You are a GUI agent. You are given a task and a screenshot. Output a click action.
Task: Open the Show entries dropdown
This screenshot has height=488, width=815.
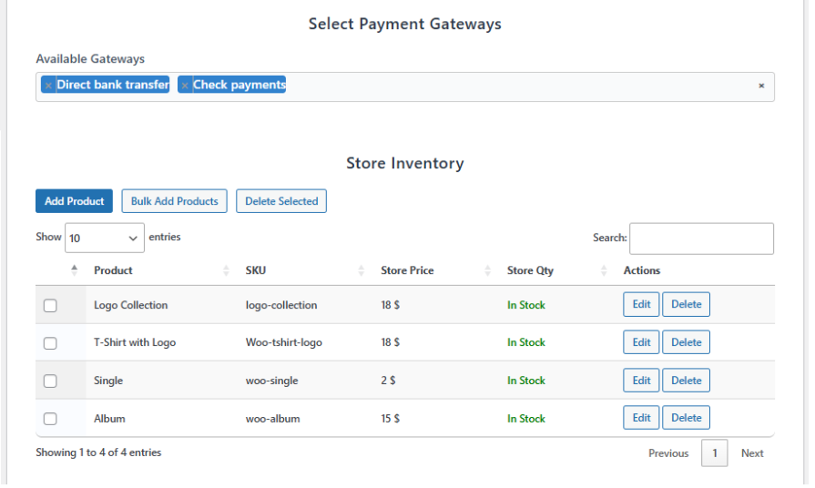coord(106,239)
